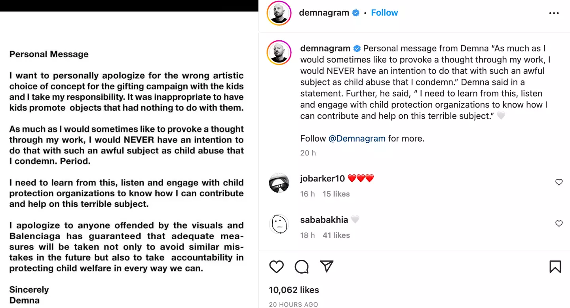The height and width of the screenshot is (308, 570).
Task: Share the post via the paper plane icon
Action: pos(327,266)
